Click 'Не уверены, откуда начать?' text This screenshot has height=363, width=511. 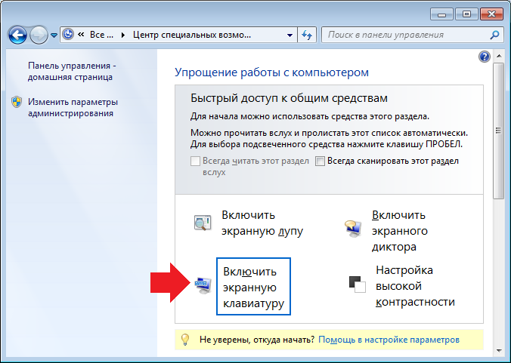point(257,340)
